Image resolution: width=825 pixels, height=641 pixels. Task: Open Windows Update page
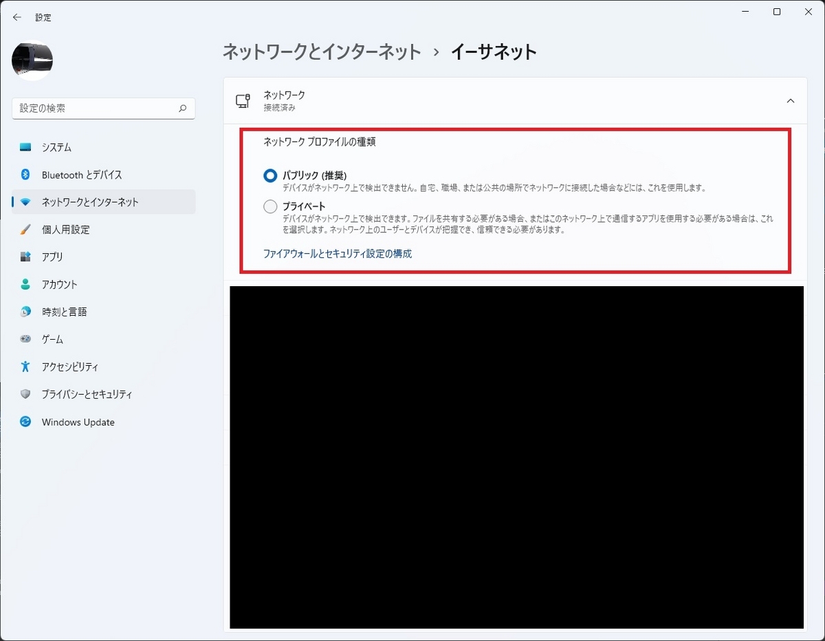click(104, 422)
